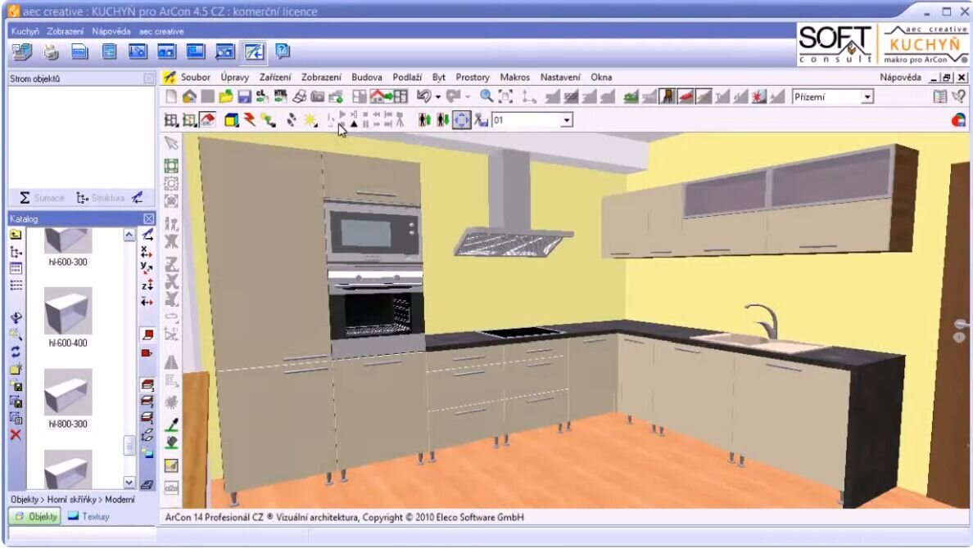Click the printer icon in Kuchyň toolbar
Image resolution: width=973 pixels, height=548 pixels.
[x=51, y=52]
